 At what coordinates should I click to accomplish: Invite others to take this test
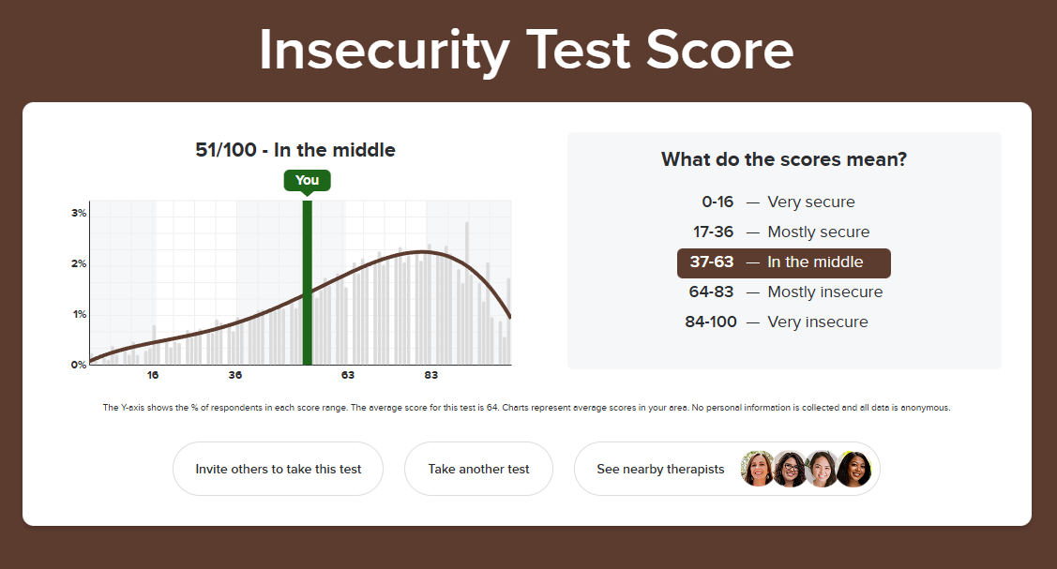[x=278, y=469]
